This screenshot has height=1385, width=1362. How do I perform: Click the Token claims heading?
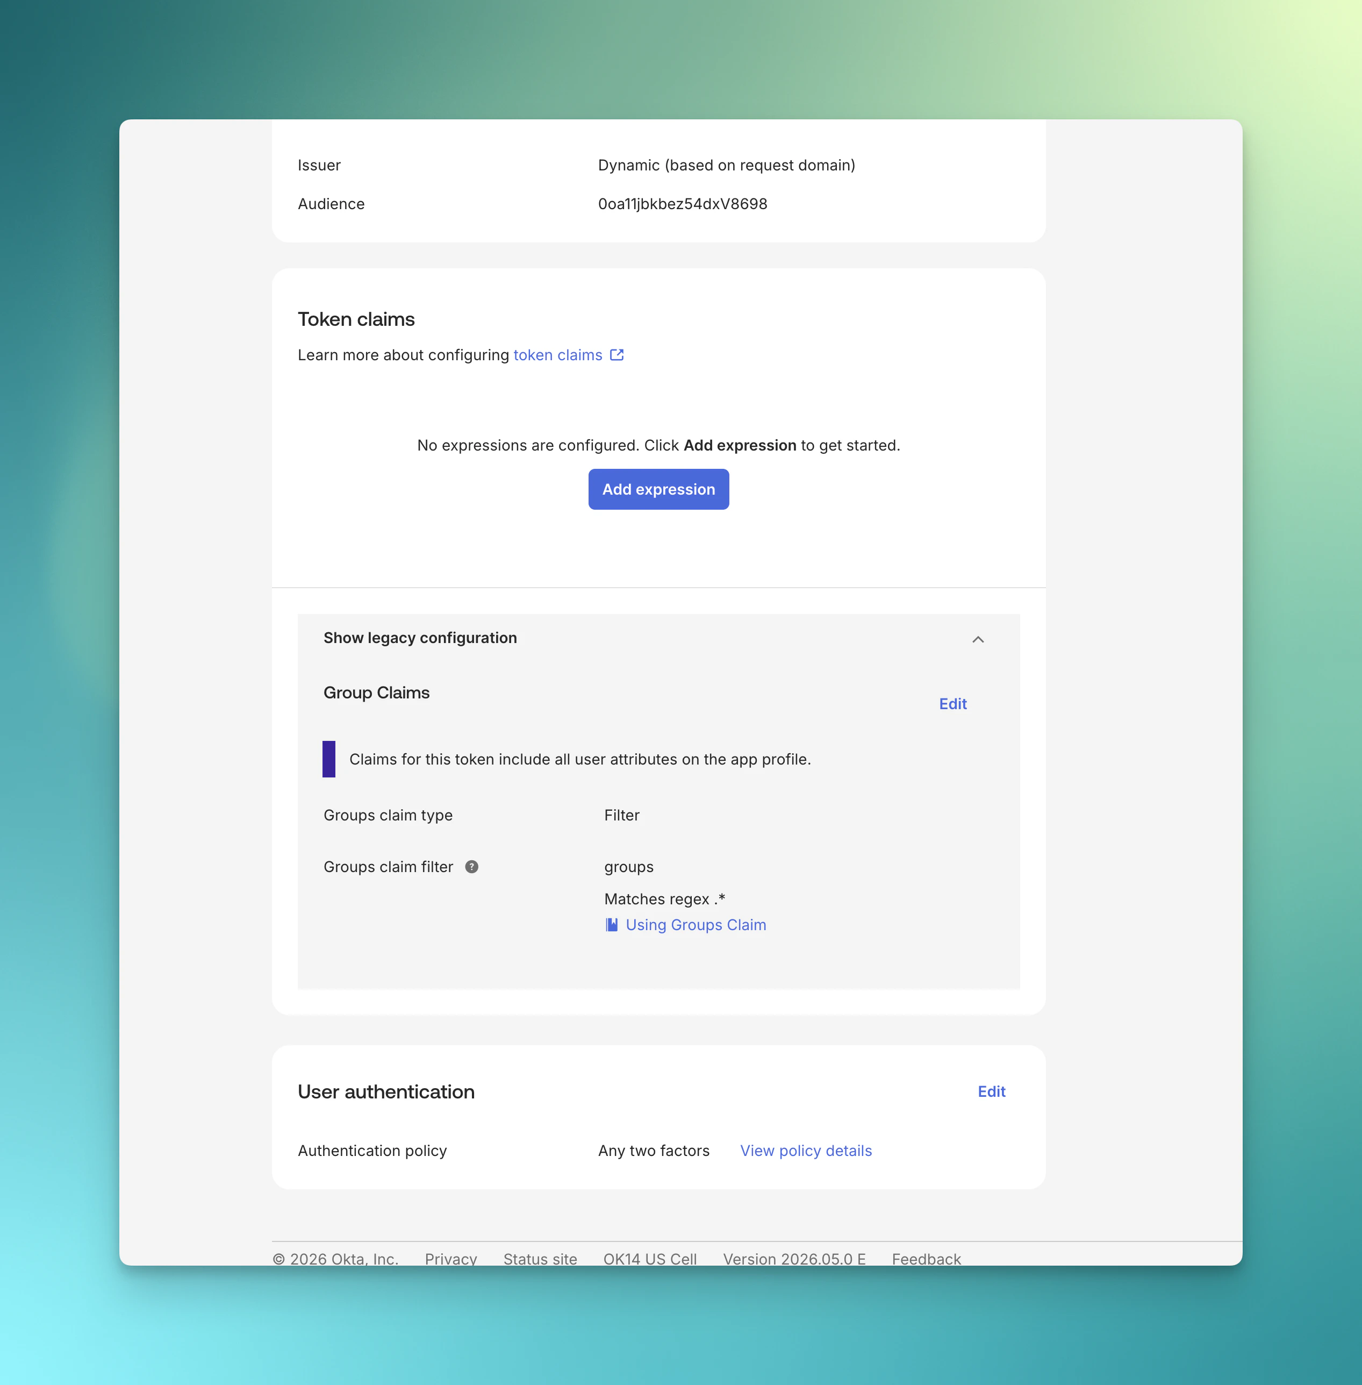(x=356, y=319)
